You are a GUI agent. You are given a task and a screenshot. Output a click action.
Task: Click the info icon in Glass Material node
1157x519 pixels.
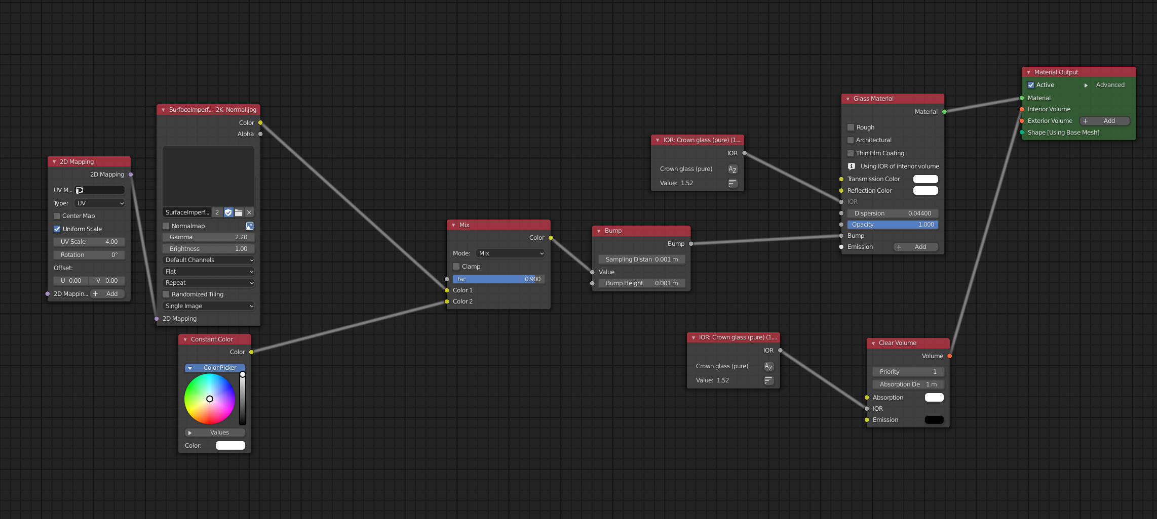click(x=851, y=166)
